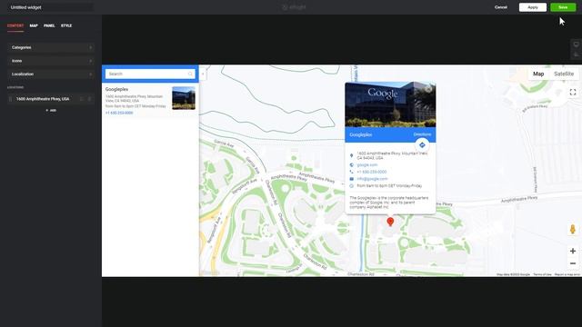Click Report a map error link
Screen dimensions: 582x327
point(567,274)
